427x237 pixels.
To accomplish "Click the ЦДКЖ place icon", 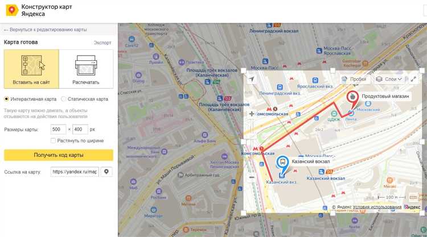I will pyautogui.click(x=334, y=114).
